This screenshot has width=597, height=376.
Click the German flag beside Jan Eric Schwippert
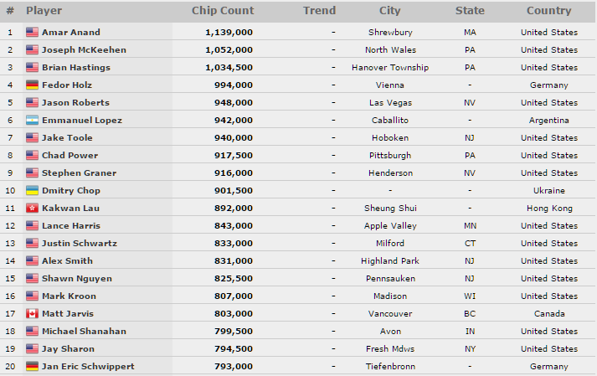(x=32, y=367)
